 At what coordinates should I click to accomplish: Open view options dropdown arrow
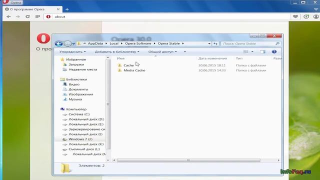(x=252, y=52)
